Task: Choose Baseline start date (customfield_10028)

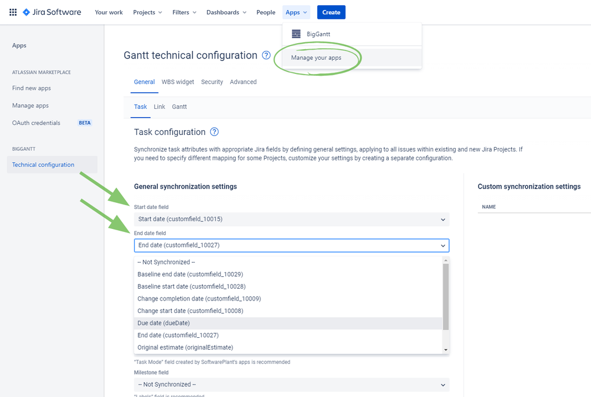Action: pyautogui.click(x=288, y=286)
